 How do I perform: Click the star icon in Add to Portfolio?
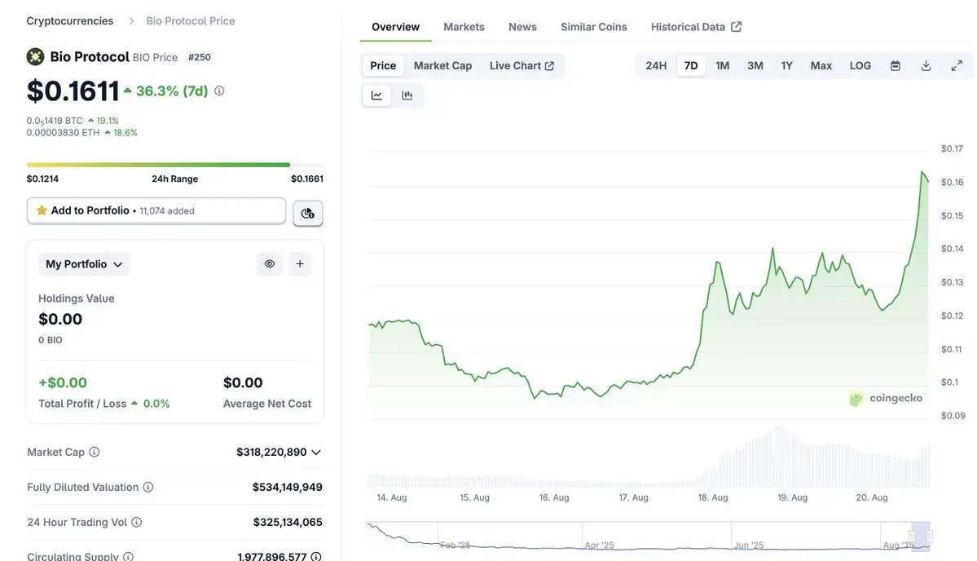(x=42, y=210)
